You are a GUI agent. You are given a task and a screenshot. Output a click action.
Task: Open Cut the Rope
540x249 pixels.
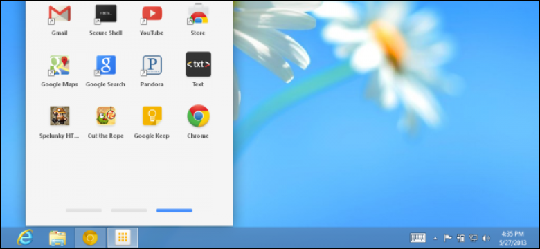[106, 116]
